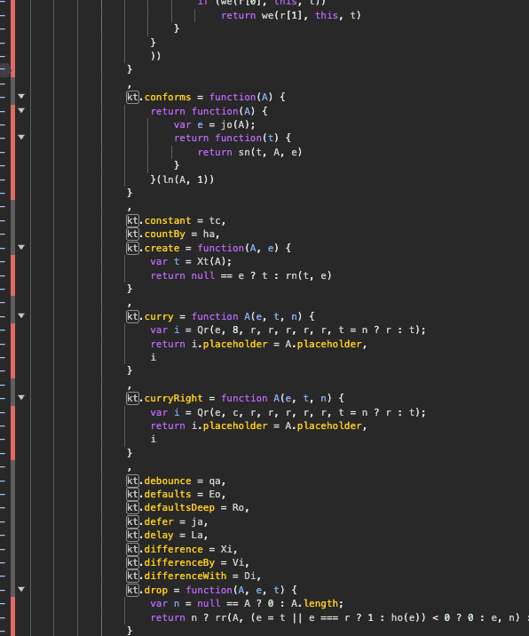Fold the kt.drop function block
This screenshot has height=636, width=529.
21,589
